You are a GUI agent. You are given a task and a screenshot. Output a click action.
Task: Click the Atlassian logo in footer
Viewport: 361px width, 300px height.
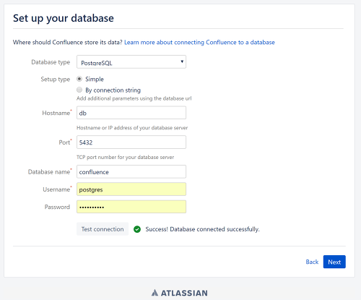[x=180, y=293]
